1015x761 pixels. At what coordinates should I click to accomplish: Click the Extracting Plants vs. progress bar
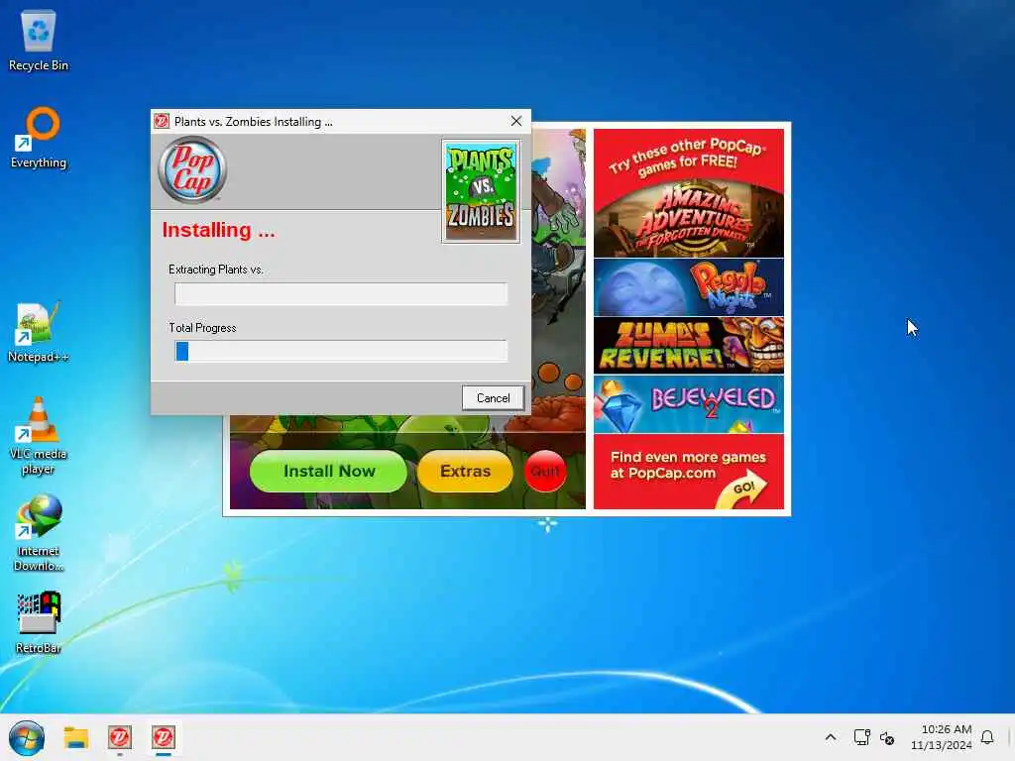coord(341,293)
